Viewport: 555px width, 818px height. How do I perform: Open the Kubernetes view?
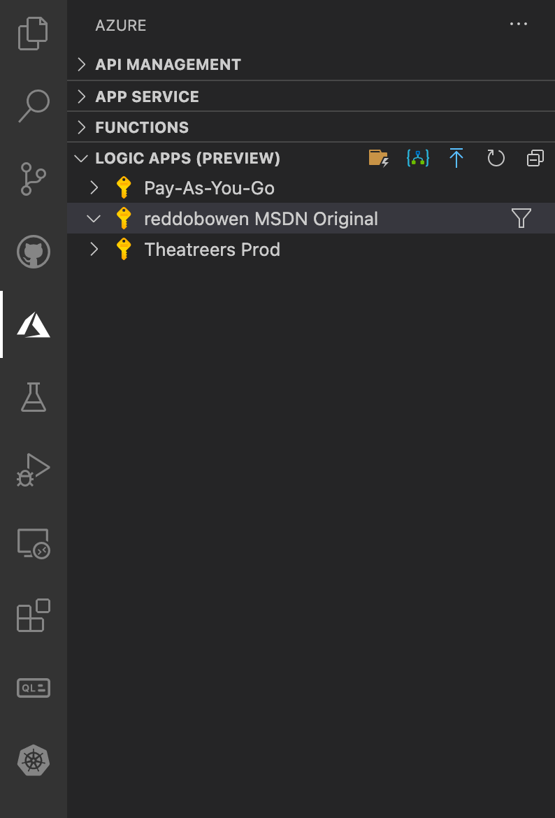33,761
